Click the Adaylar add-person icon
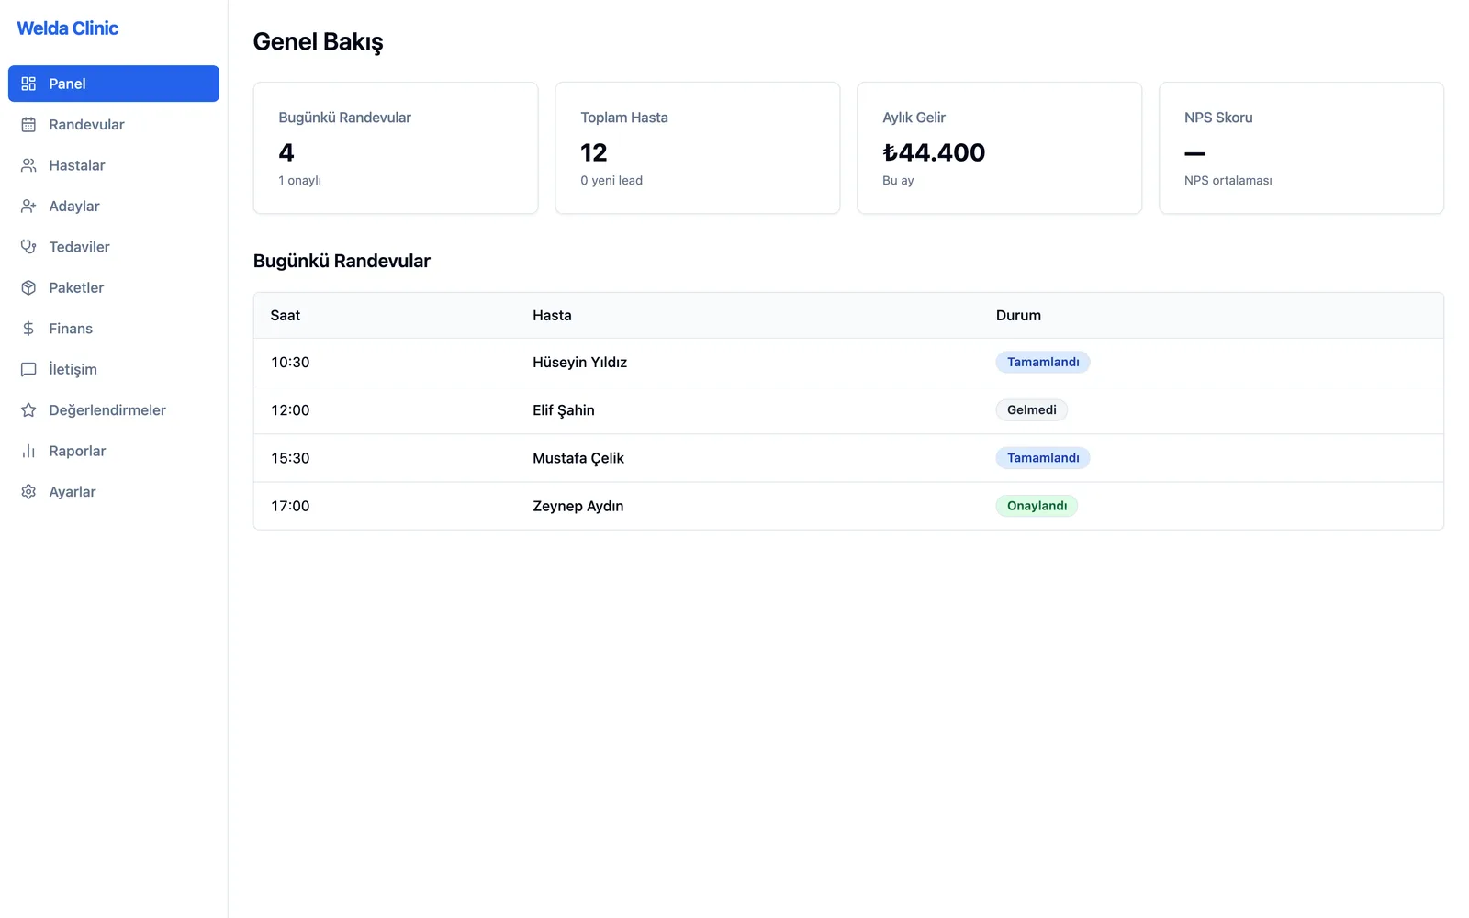Screen dimensions: 1469x918 (28, 207)
